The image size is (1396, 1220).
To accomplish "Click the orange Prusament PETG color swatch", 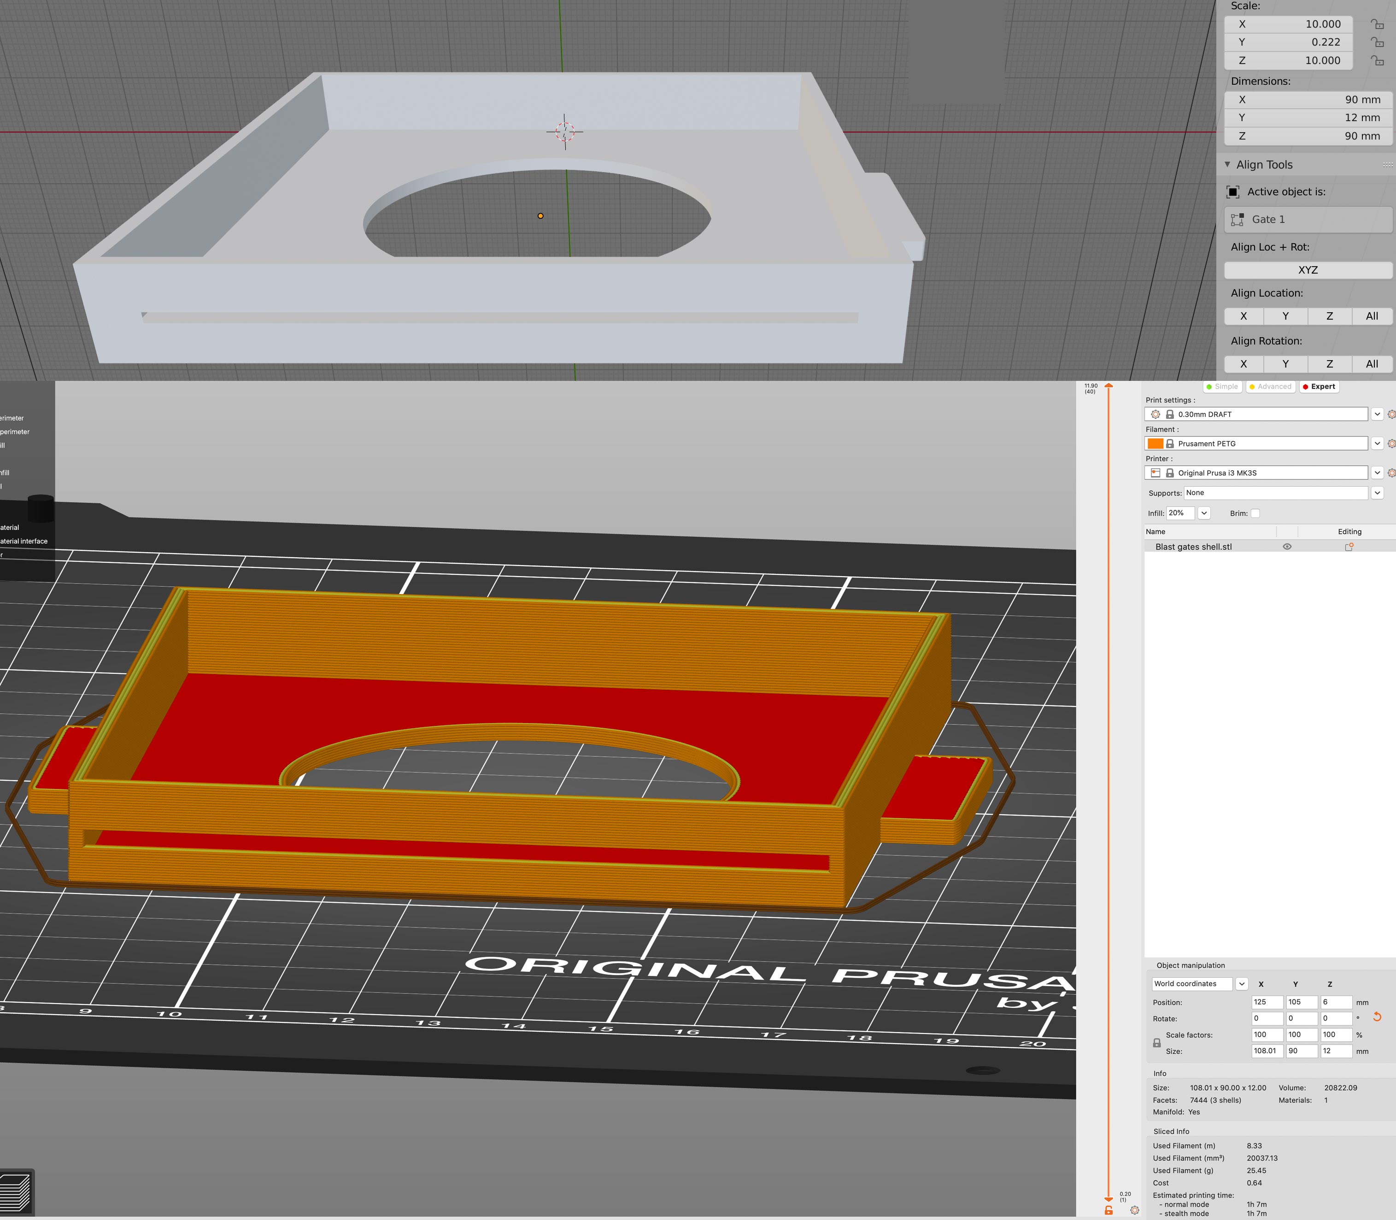I will click(1156, 443).
